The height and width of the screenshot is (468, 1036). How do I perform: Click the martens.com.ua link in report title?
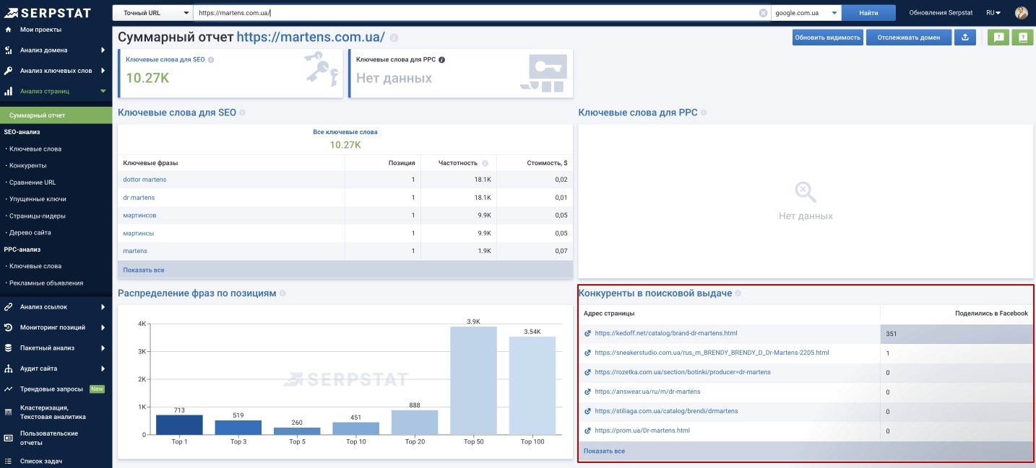311,37
